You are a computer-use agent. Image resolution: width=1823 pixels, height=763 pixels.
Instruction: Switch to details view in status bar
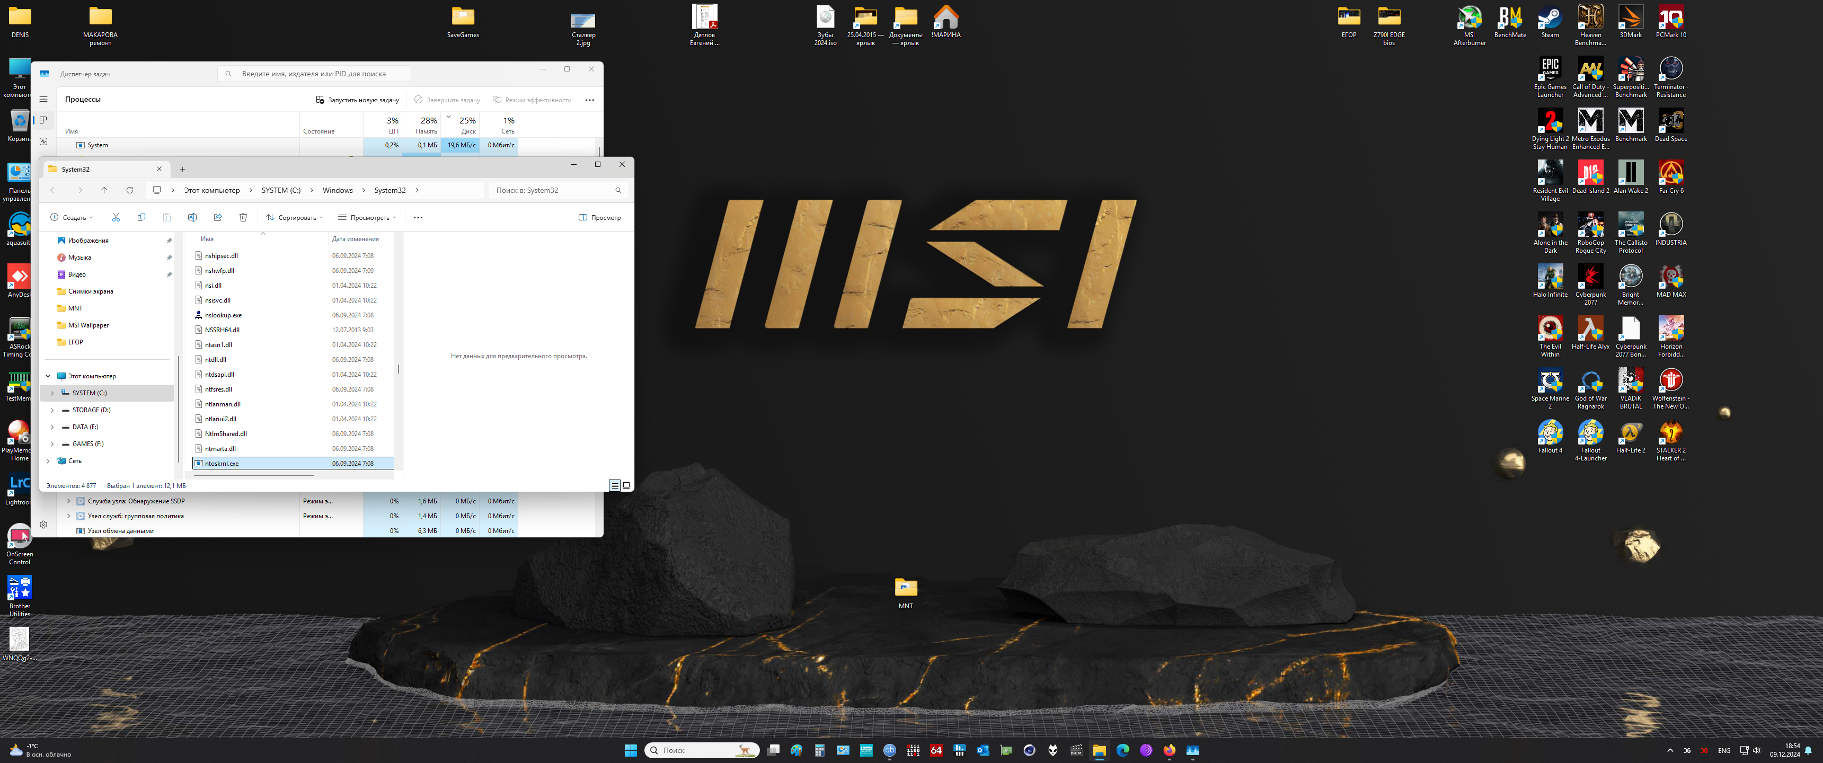click(614, 485)
